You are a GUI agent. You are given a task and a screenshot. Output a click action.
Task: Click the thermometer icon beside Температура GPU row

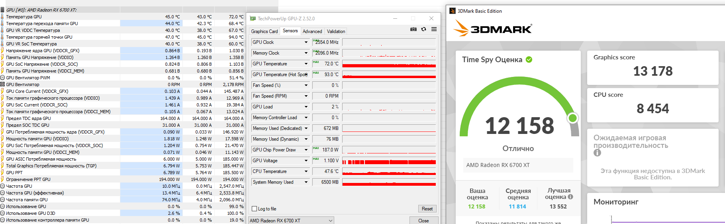[x=2, y=17]
